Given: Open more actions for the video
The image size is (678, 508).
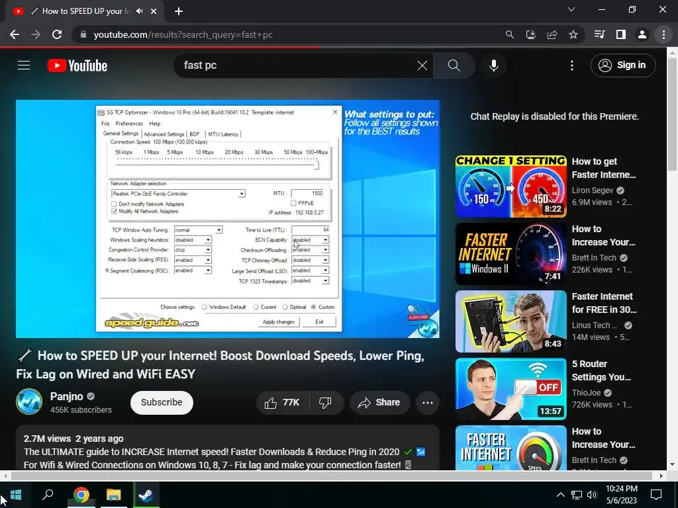Looking at the screenshot, I should click(428, 403).
